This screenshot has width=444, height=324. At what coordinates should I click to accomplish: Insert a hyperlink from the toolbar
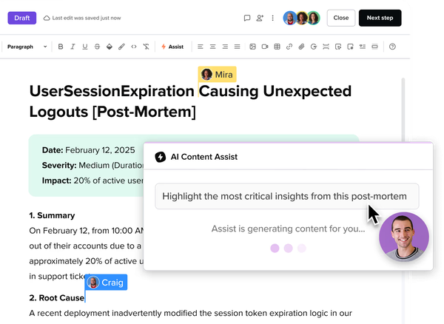[289, 47]
